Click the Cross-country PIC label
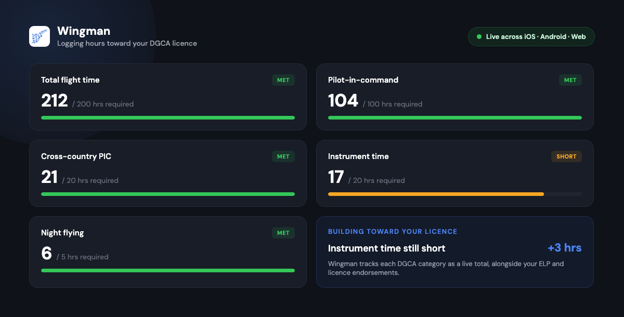 pos(76,156)
